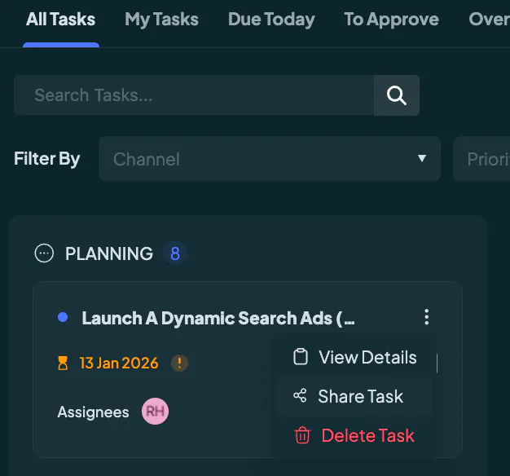The image size is (510, 476).
Task: Click the Assignees label
Action: 94,412
